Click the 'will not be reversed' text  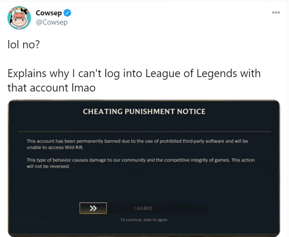[48, 166]
